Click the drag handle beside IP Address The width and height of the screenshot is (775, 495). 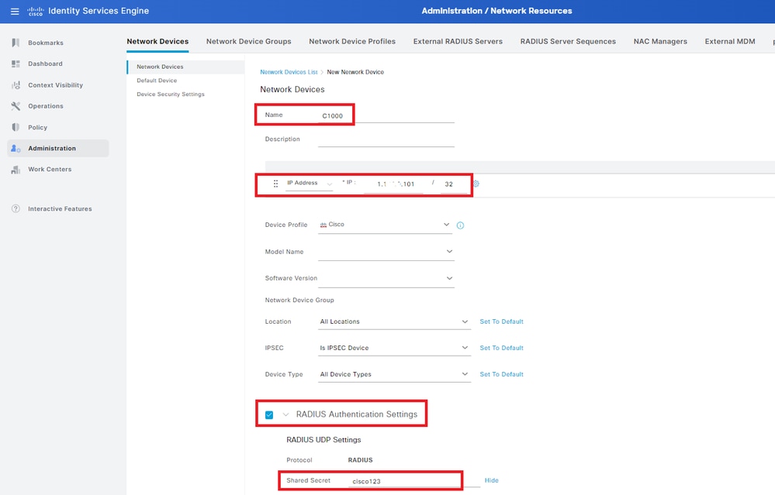point(276,184)
